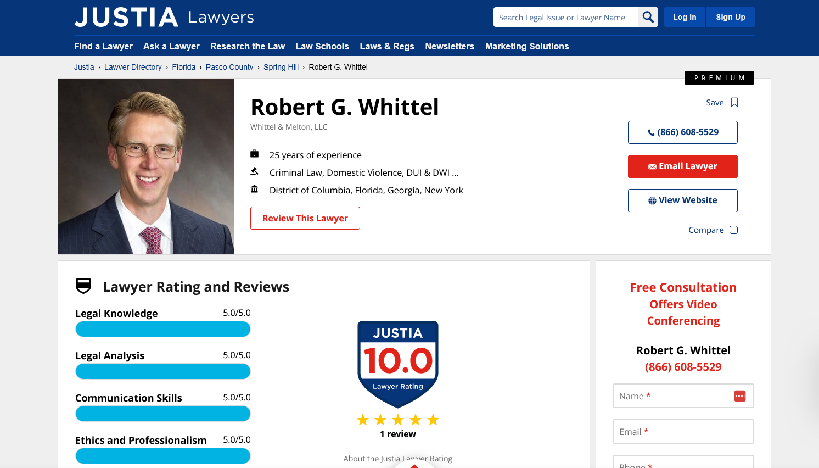Click the Email input field
Image resolution: width=819 pixels, height=468 pixels.
click(x=683, y=432)
